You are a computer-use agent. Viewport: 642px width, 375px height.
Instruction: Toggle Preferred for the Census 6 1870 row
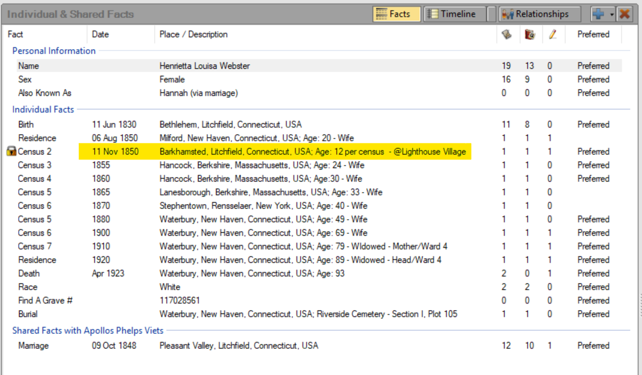593,206
